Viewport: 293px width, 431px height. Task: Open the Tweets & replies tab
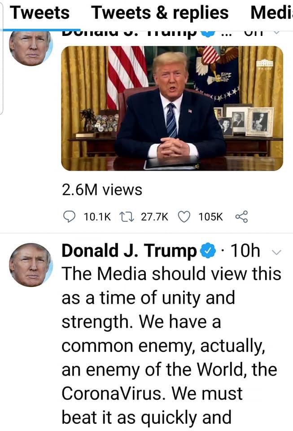(160, 13)
